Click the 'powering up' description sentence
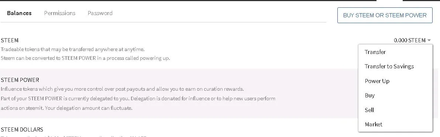 (85, 59)
